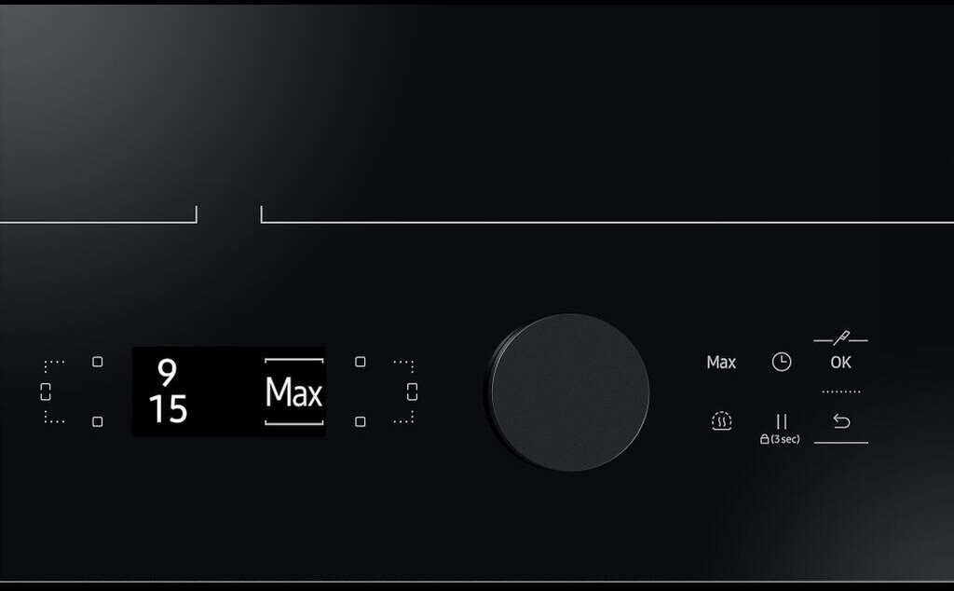Screen dimensions: 954x591
Task: Tap the probe icon above OK
Action: tap(841, 337)
